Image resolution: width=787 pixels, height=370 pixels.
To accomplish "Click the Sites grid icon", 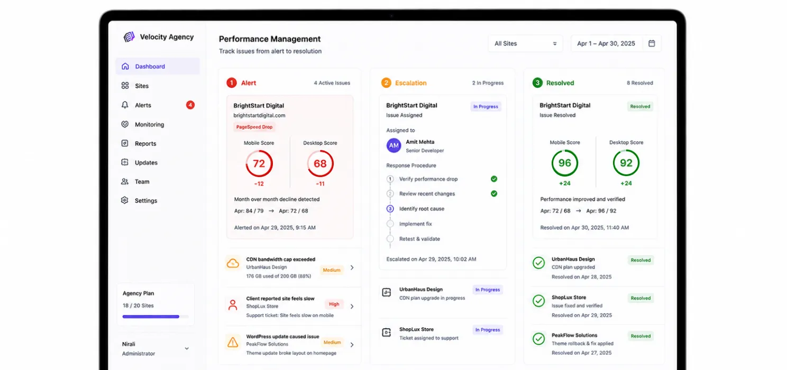I will [125, 86].
